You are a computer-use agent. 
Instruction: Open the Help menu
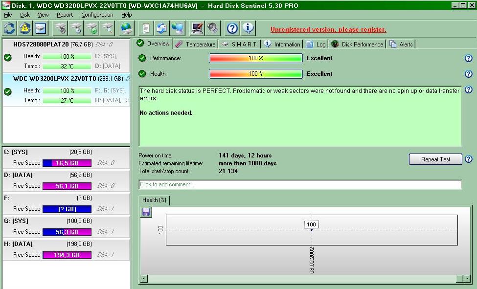tap(127, 15)
